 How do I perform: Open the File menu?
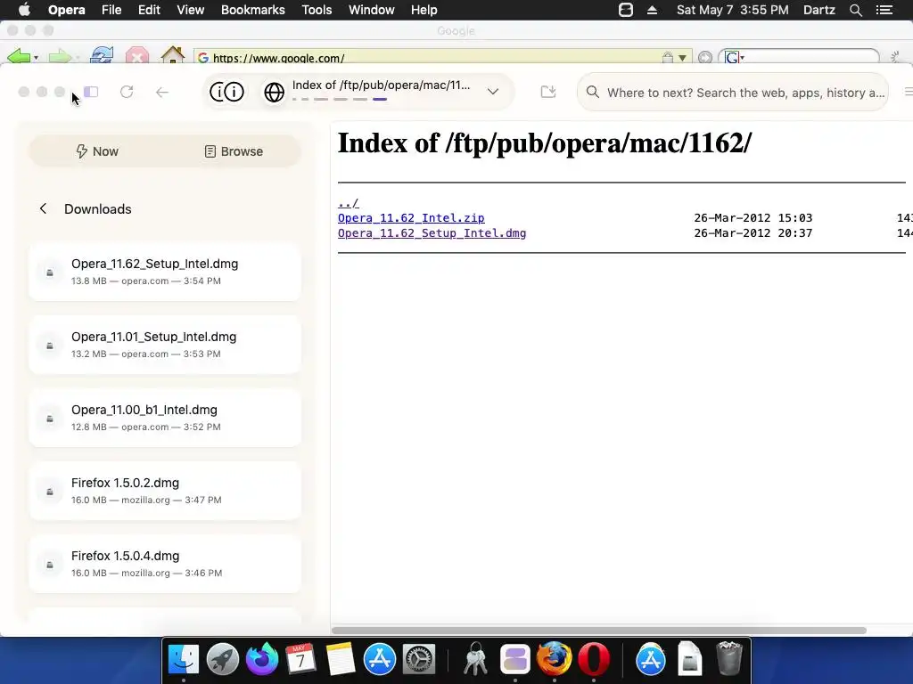click(111, 10)
